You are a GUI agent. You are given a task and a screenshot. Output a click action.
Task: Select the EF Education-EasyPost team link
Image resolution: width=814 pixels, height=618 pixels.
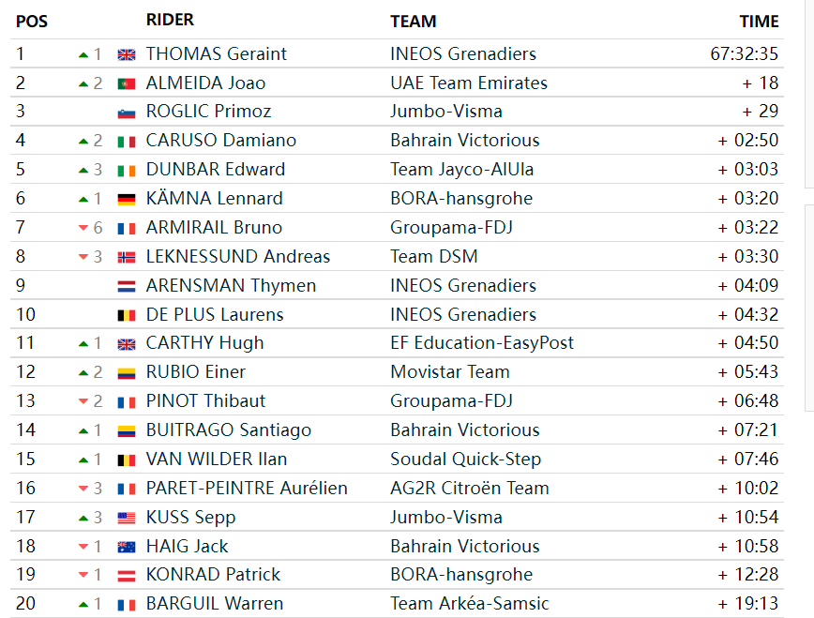tap(482, 342)
